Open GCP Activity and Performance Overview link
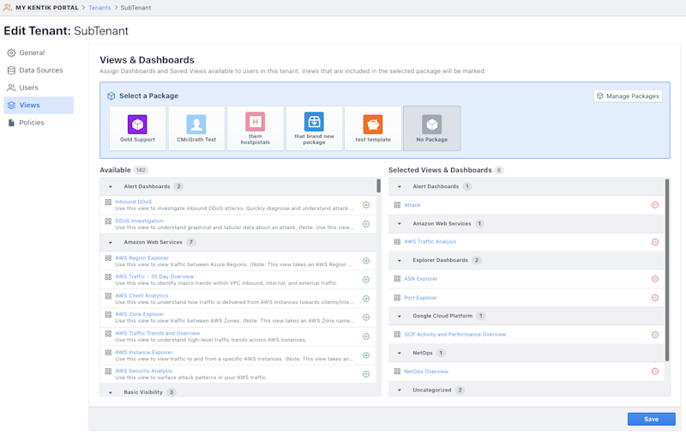The width and height of the screenshot is (686, 436). [x=455, y=335]
